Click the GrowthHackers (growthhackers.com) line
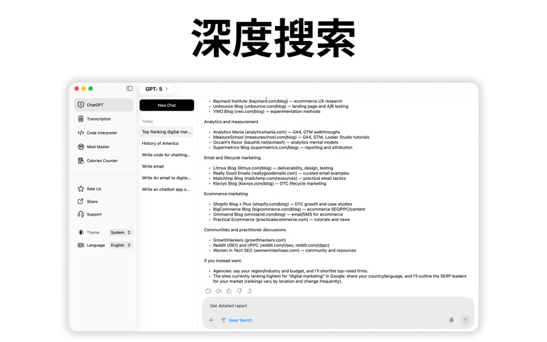 click(250, 240)
